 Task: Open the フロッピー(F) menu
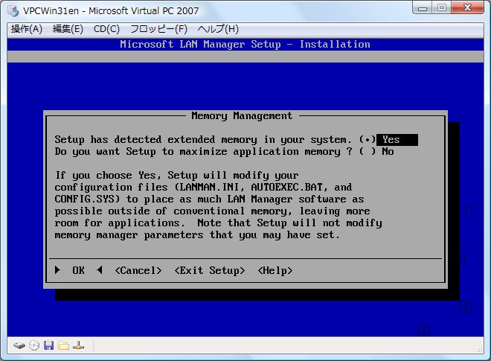[158, 29]
